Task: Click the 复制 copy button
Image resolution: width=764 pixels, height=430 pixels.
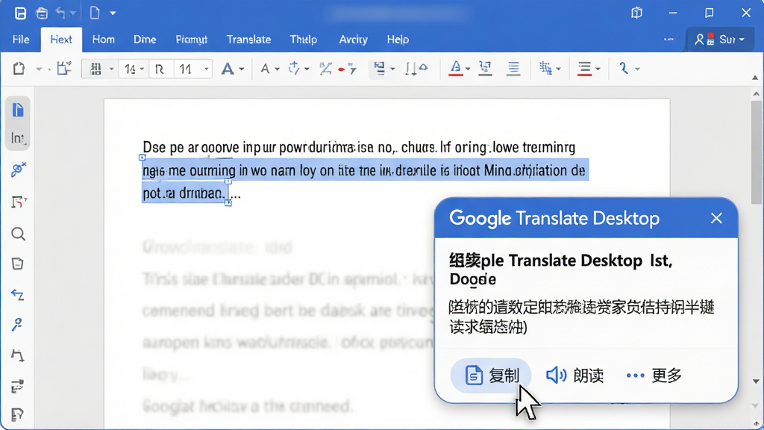Action: tap(491, 376)
